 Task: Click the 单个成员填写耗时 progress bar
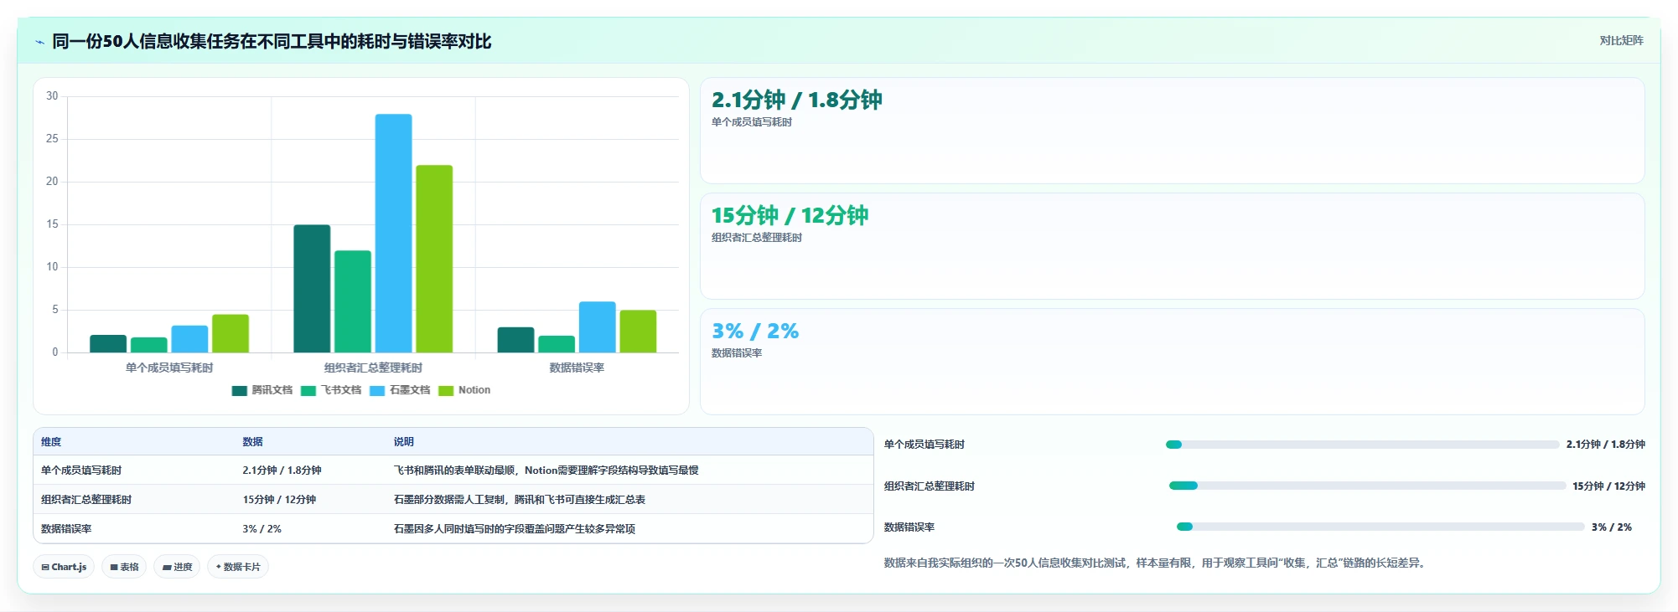pyautogui.click(x=1362, y=445)
